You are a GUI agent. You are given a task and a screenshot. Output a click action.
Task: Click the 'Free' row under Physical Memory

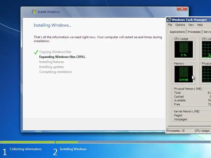pyautogui.click(x=192, y=104)
